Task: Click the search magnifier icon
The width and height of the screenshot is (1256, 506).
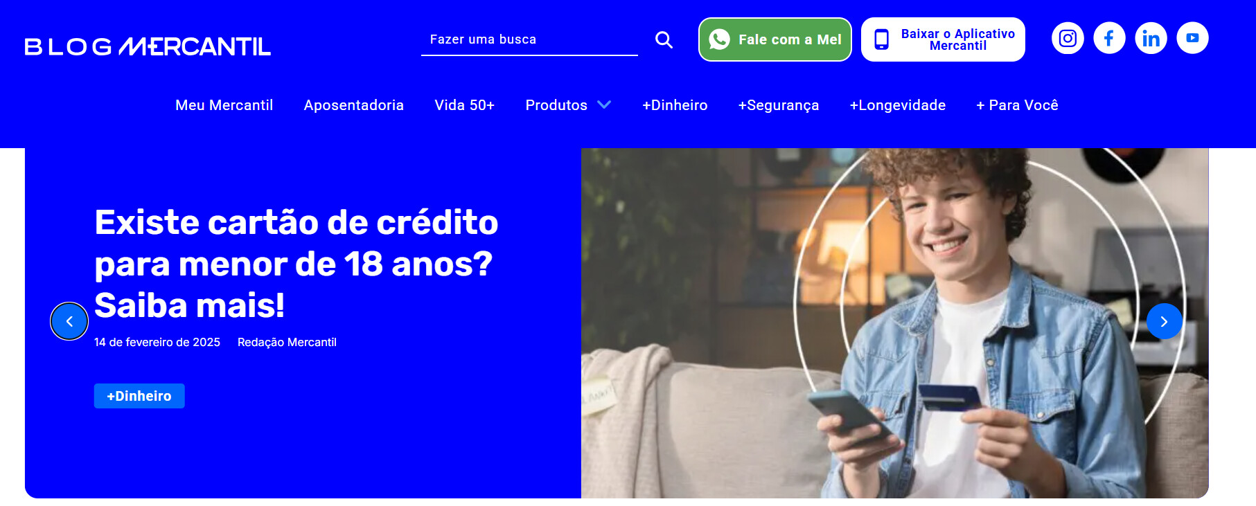Action: [x=664, y=39]
